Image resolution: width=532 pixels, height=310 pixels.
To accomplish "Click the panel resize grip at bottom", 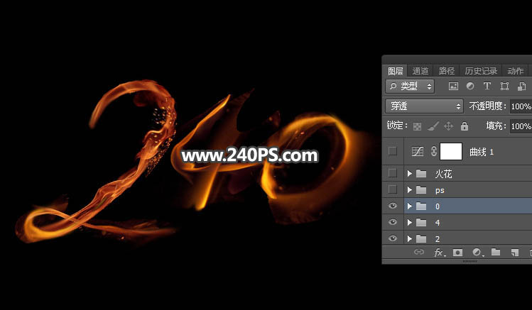I will tap(470, 261).
